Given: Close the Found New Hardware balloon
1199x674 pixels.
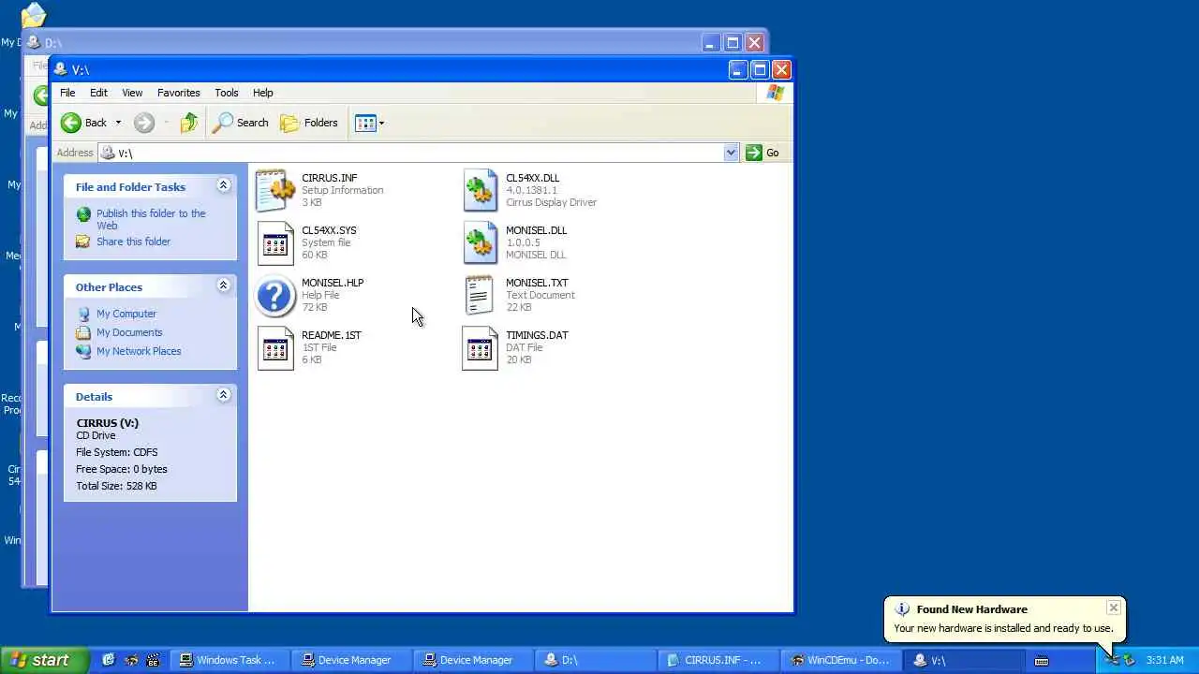Looking at the screenshot, I should (x=1114, y=608).
